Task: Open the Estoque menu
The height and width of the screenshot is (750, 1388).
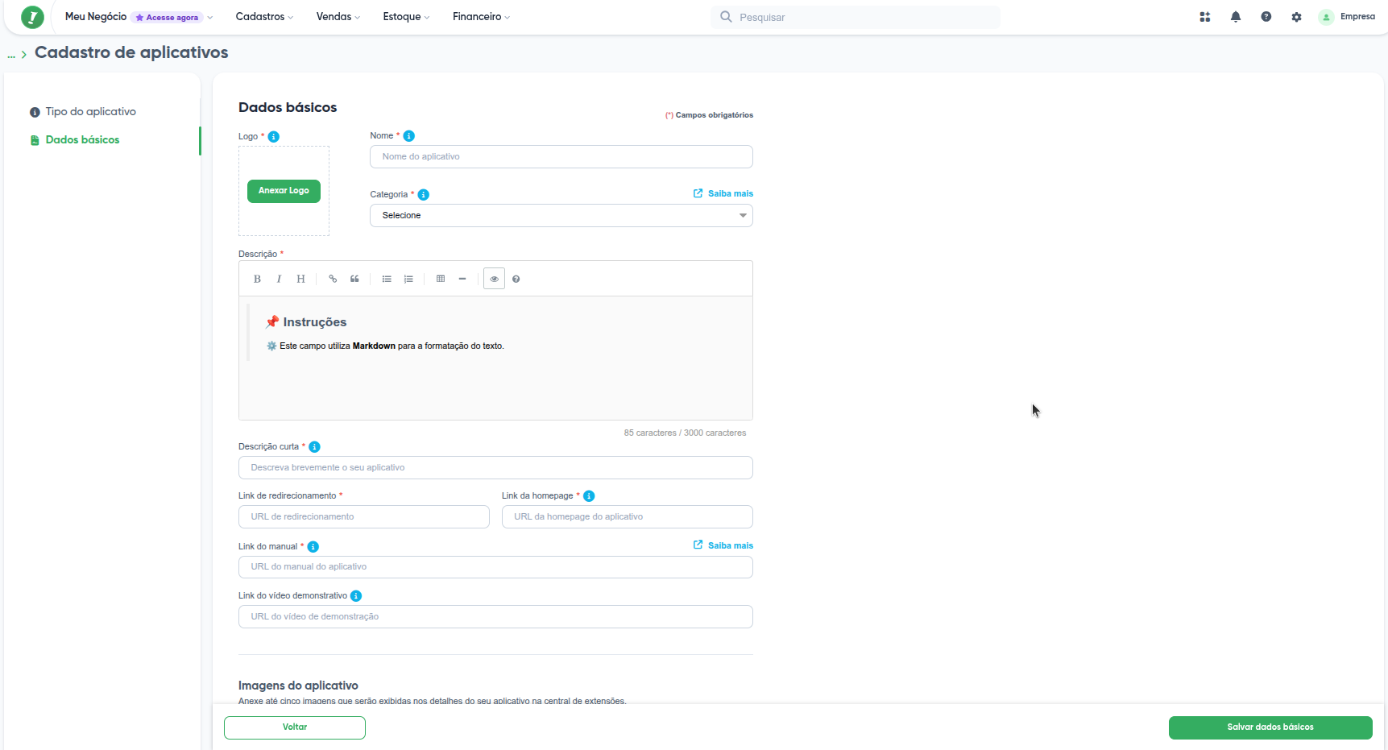Action: point(406,17)
